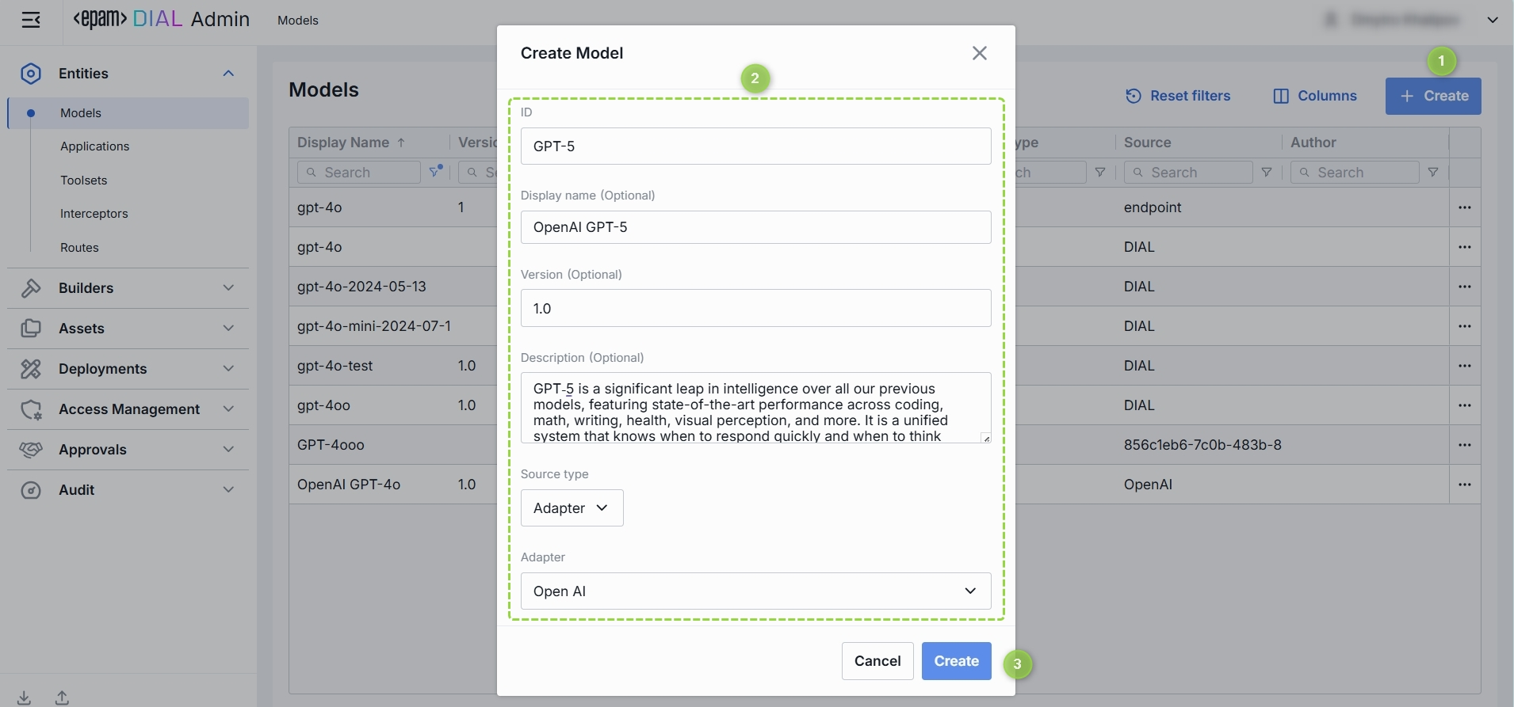Open row actions for OpenAI GPT-4o
Image resolution: width=1514 pixels, height=707 pixels.
pos(1464,485)
